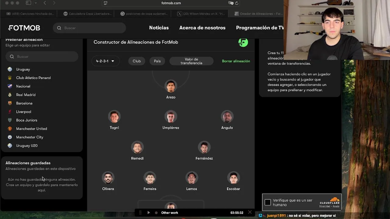Select Arezo player photo
This screenshot has width=390, height=219.
171,86
